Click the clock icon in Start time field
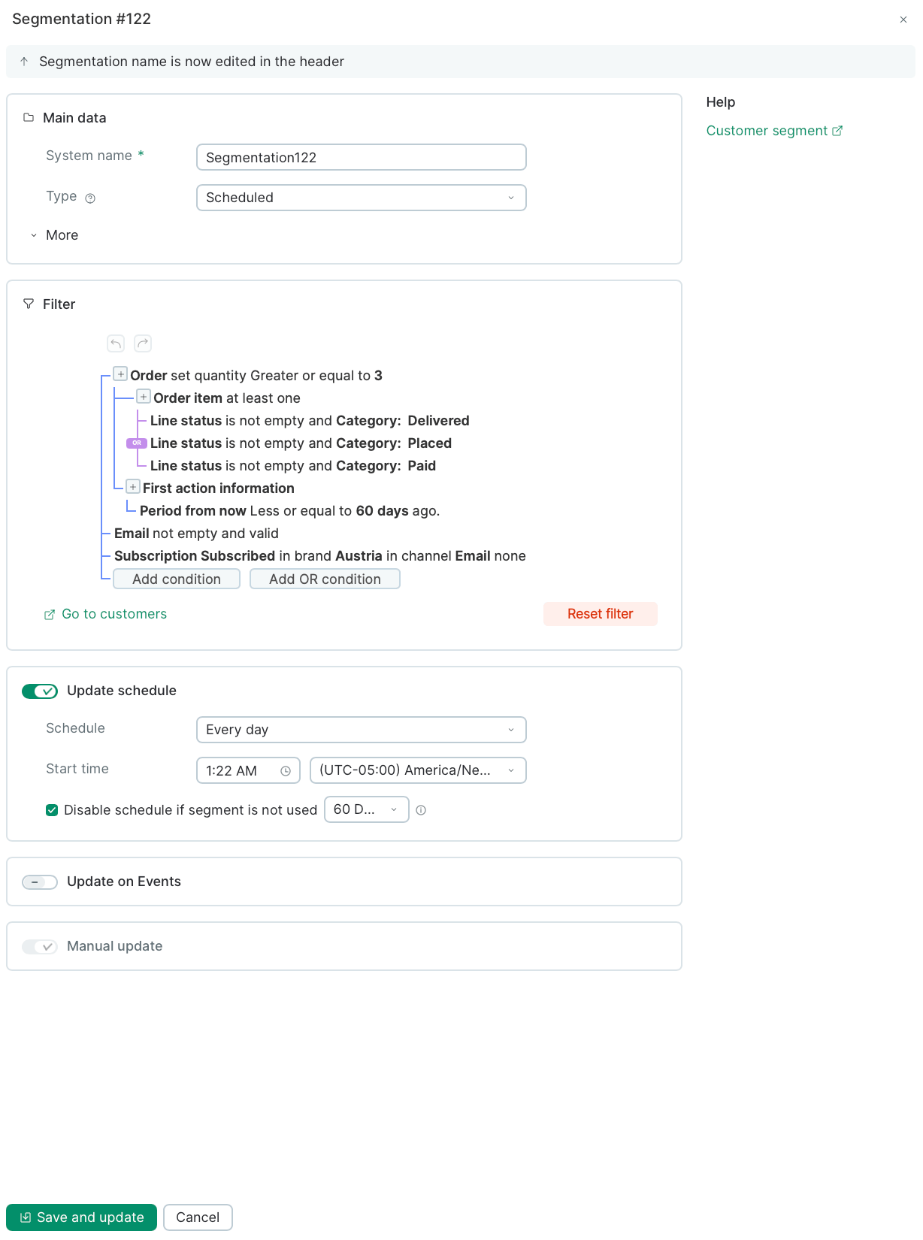This screenshot has width=923, height=1240. pyautogui.click(x=286, y=771)
